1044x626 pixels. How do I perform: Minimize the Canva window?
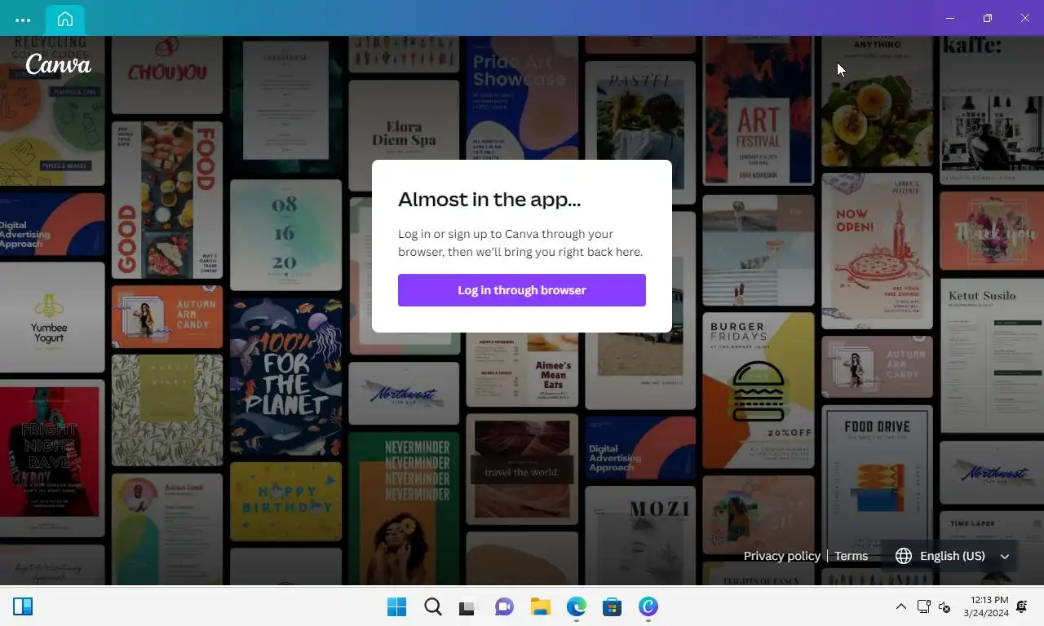tap(949, 18)
